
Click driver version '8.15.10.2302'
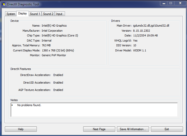click(141, 31)
